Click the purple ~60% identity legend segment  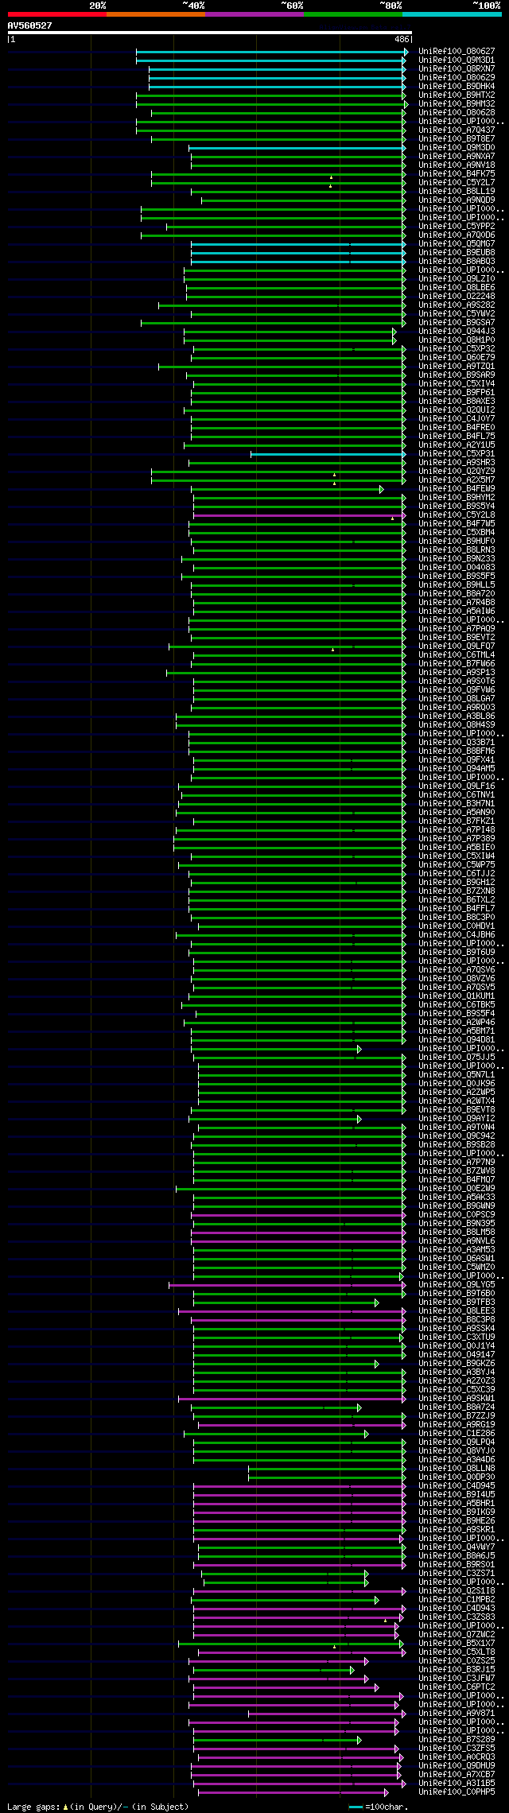(254, 14)
